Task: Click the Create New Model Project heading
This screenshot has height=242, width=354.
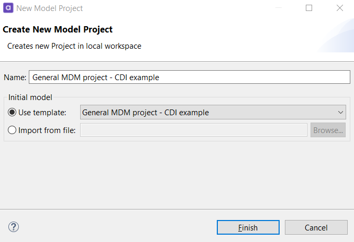Action: tap(58, 29)
